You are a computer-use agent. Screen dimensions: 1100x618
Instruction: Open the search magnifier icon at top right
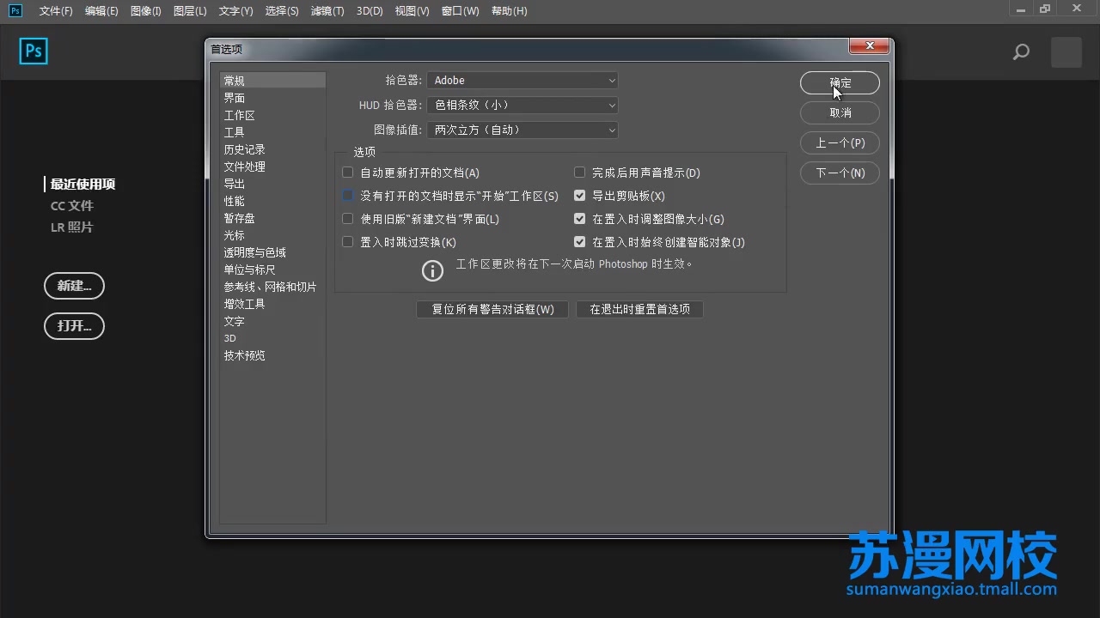1021,51
